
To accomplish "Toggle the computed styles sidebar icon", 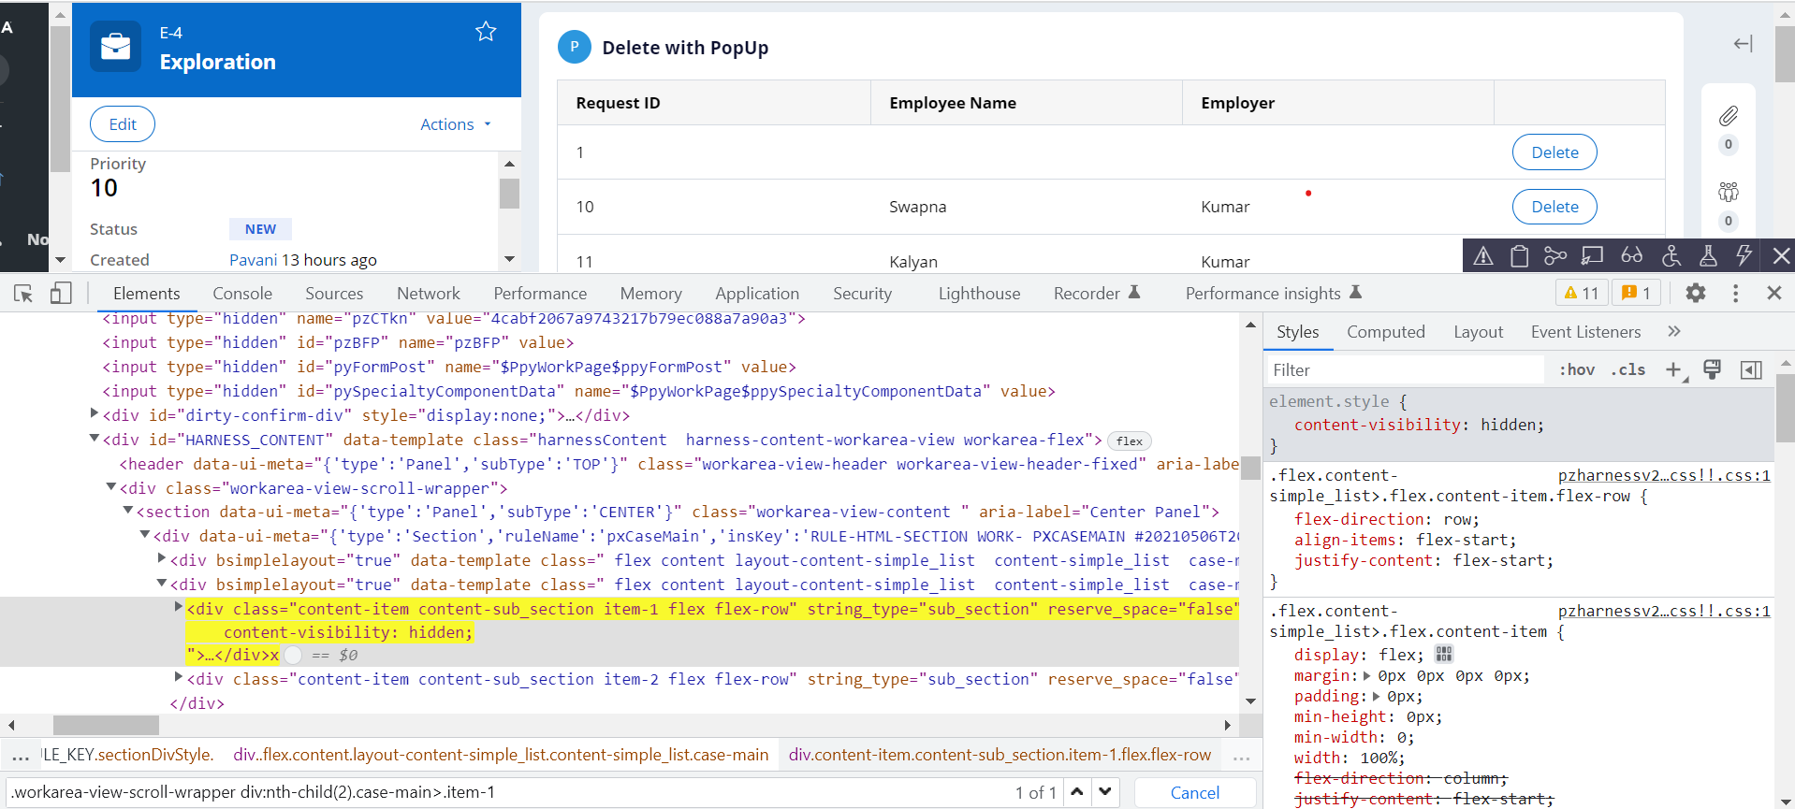I will tap(1751, 370).
